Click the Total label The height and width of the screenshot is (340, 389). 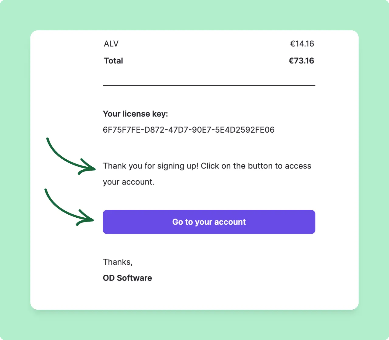113,60
